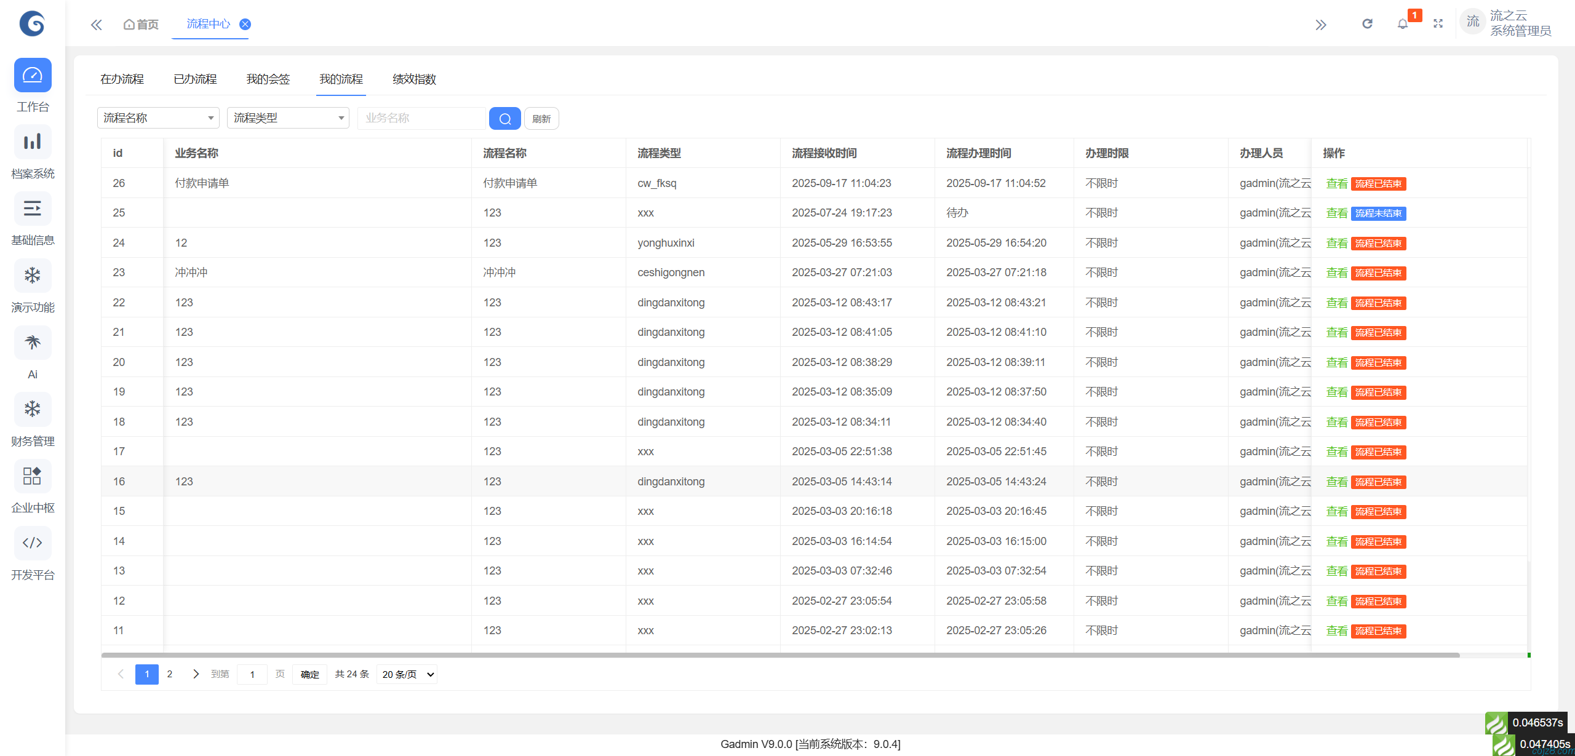1575x756 pixels.
Task: Switch to the 已办流程 tab
Action: tap(194, 79)
